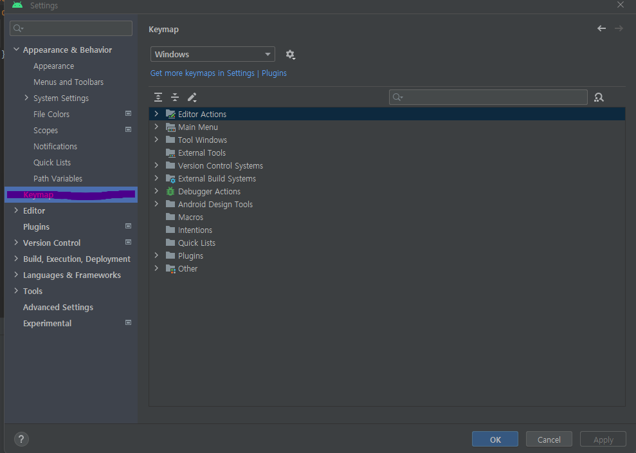This screenshot has height=453, width=636.
Task: Click the project-level marker beside Scopes
Action: coord(128,129)
